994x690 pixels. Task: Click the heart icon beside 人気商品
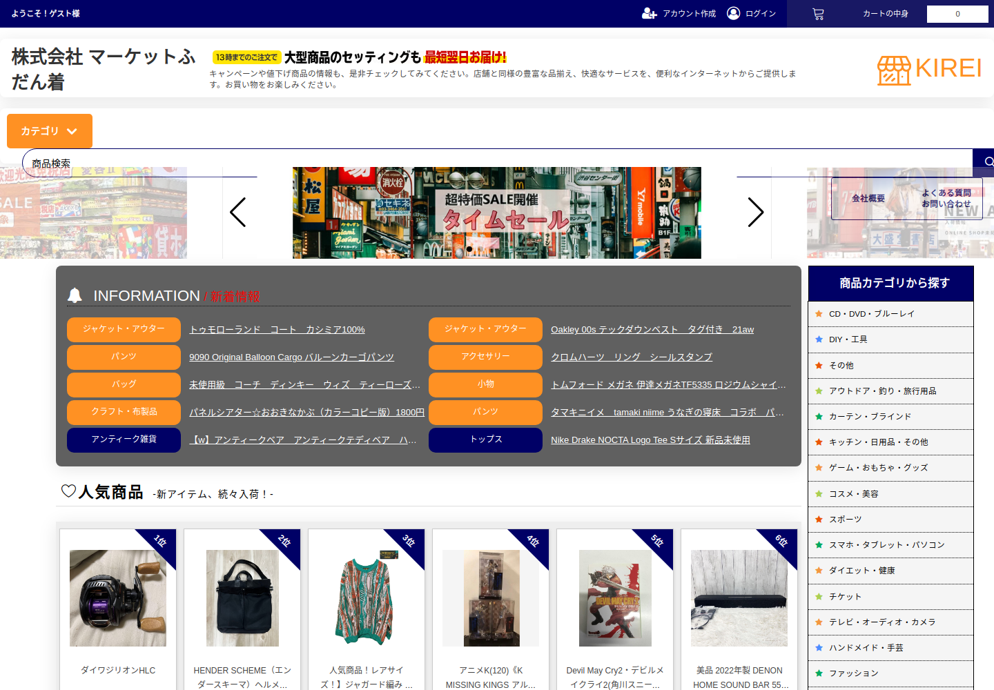point(68,491)
